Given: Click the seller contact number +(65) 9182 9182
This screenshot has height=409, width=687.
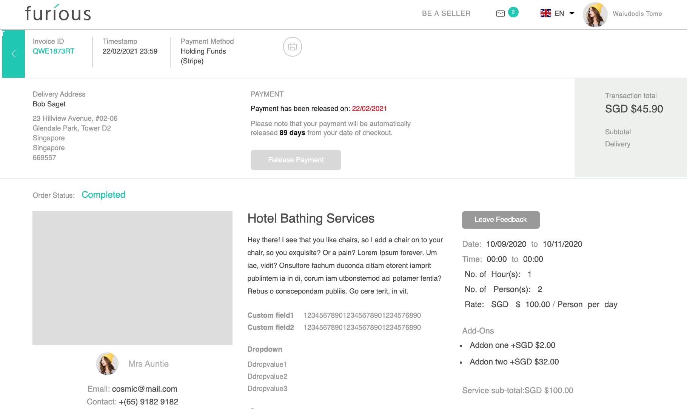Looking at the screenshot, I should (x=148, y=402).
